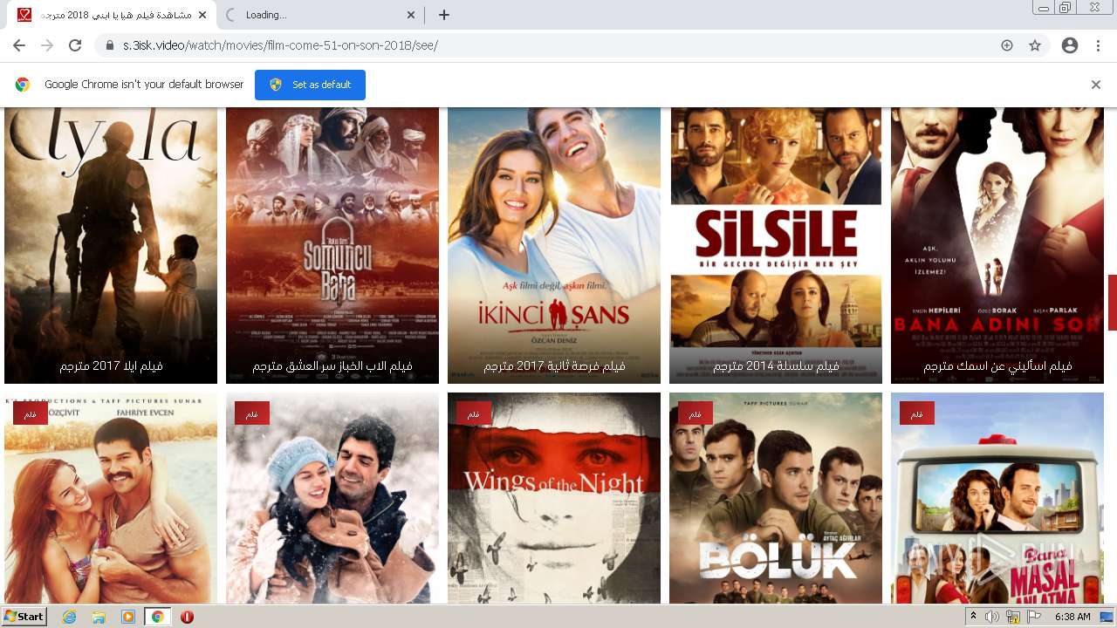Reload the current page
1117x628 pixels.
click(75, 45)
